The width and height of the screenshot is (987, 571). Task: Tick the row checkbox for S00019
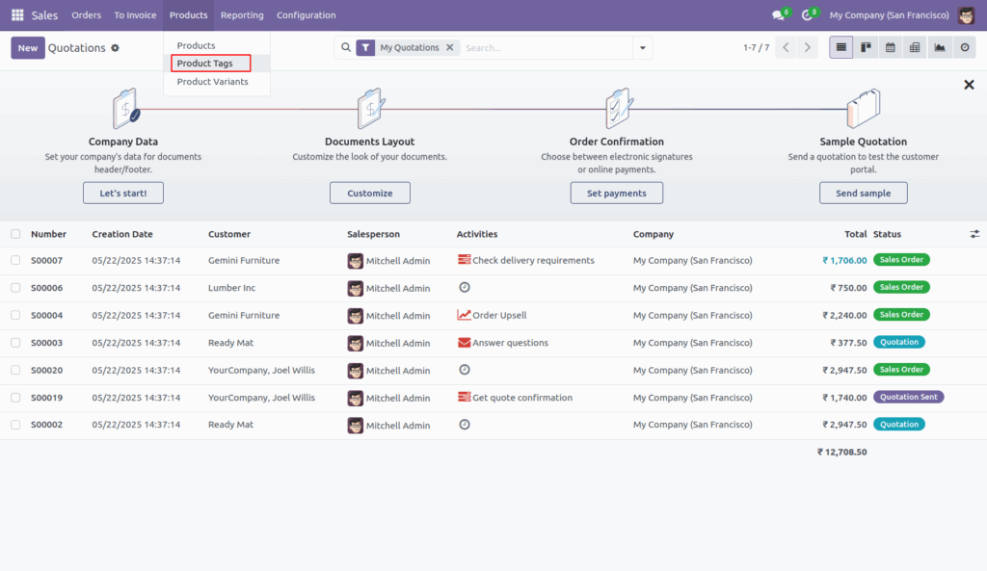[x=14, y=397]
